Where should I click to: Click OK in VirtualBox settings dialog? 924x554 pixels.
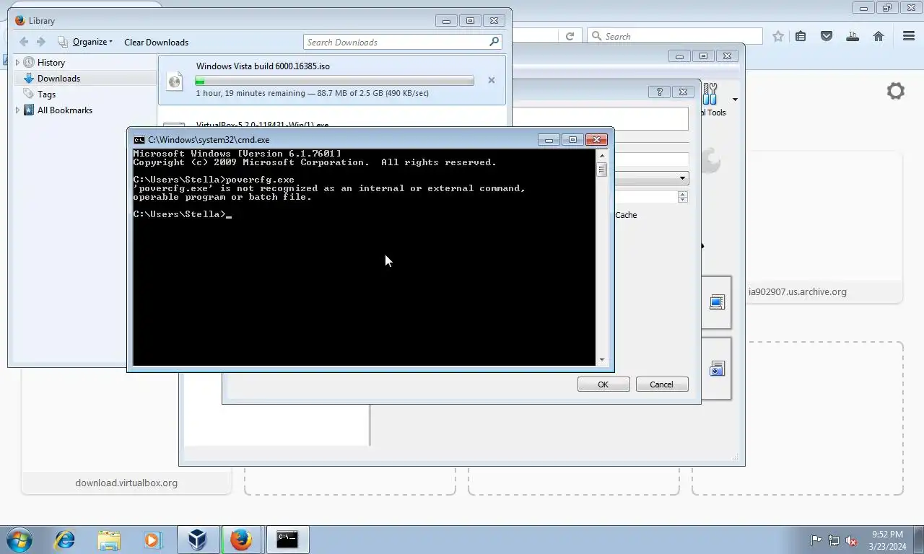pyautogui.click(x=603, y=384)
